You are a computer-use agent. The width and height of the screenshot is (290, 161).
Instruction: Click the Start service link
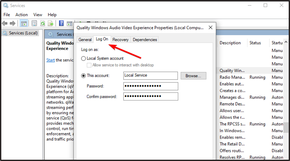point(51,60)
